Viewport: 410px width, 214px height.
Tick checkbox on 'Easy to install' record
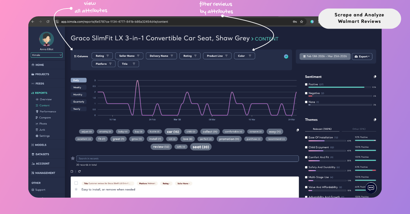tap(76, 183)
